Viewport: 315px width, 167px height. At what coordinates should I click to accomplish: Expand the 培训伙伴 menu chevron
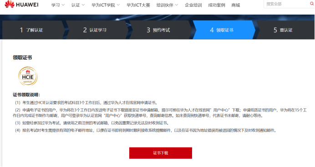tap(177, 5)
